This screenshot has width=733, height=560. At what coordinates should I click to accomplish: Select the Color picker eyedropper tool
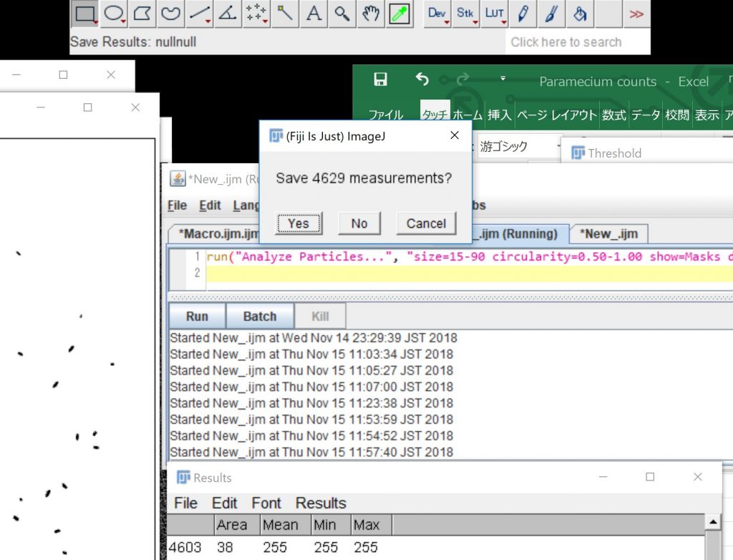click(x=399, y=14)
